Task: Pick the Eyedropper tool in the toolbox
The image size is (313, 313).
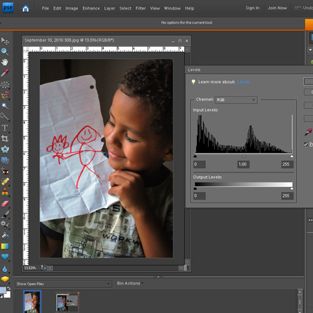Action: [5, 73]
